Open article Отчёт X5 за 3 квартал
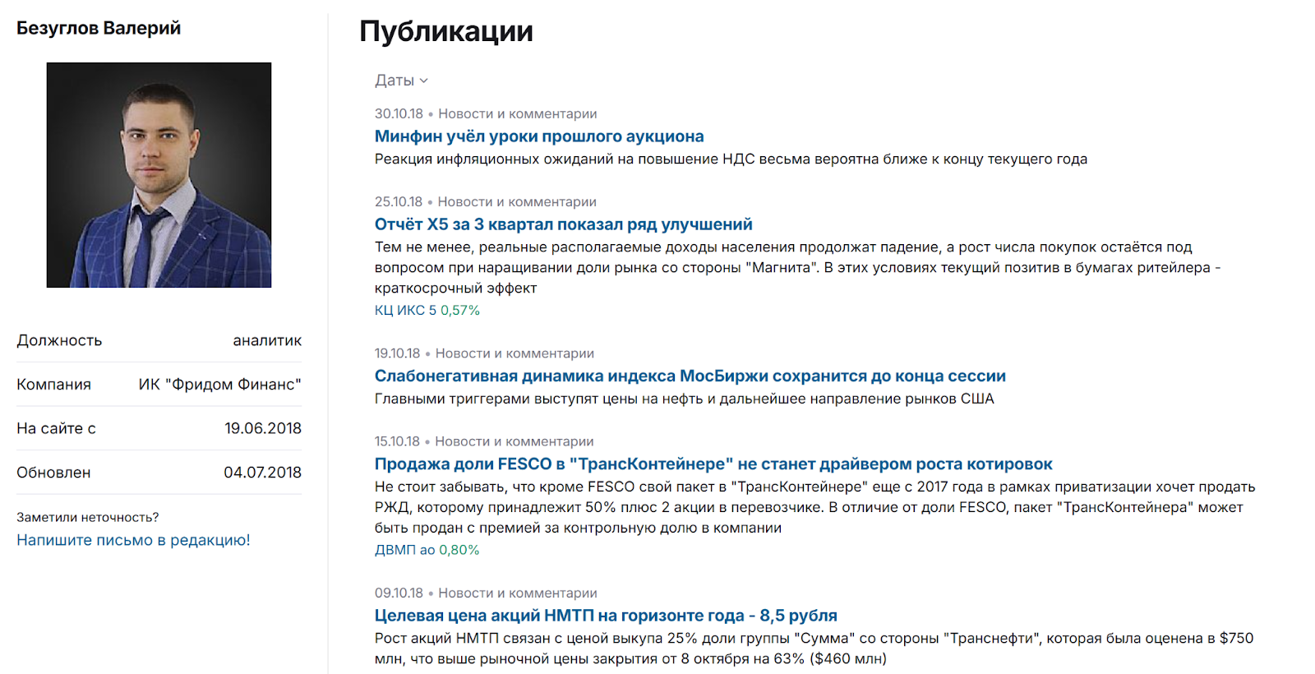1315x674 pixels. (x=564, y=224)
